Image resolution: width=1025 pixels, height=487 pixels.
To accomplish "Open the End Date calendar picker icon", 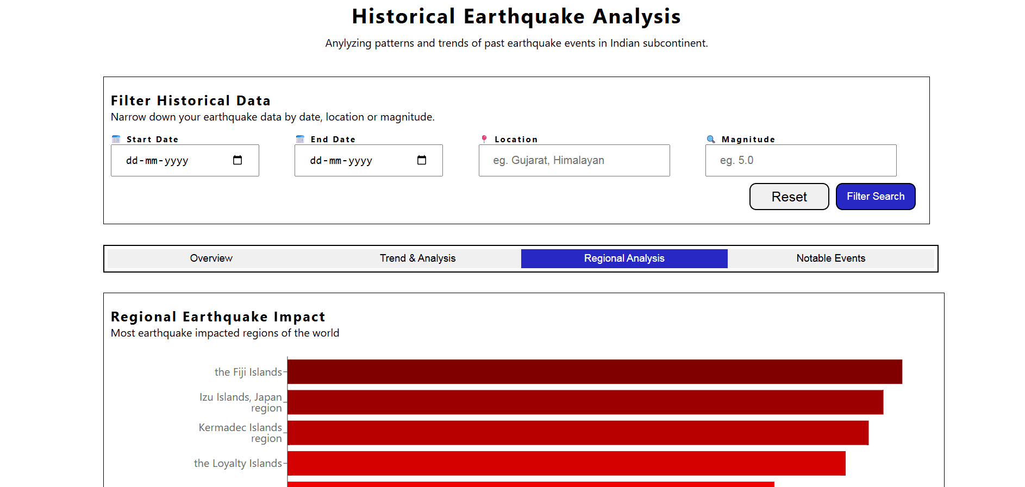I will pos(421,160).
